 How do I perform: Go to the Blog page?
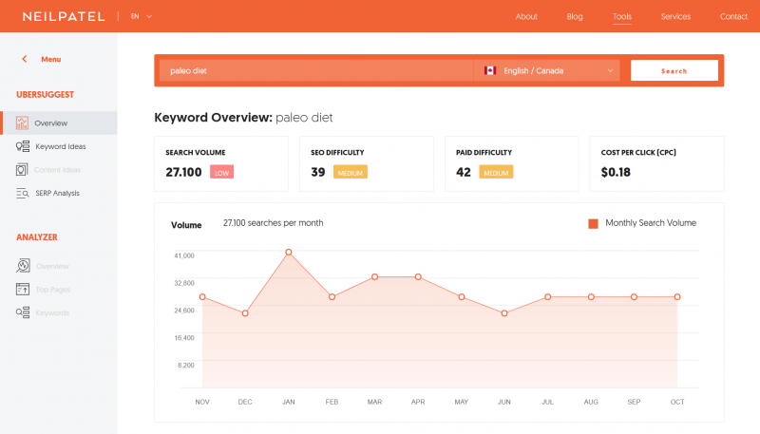(x=575, y=16)
